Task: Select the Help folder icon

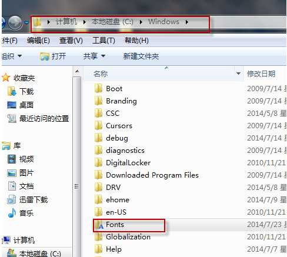Action: [x=98, y=249]
